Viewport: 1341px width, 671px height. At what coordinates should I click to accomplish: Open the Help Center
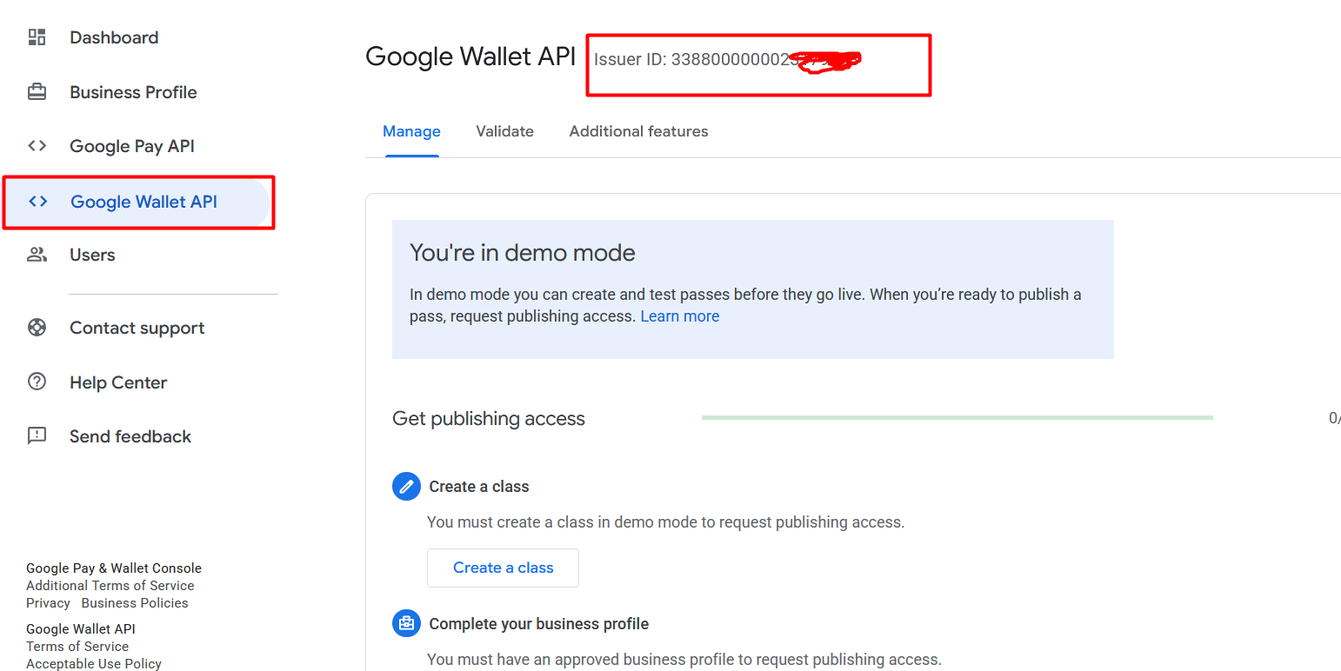(x=118, y=382)
